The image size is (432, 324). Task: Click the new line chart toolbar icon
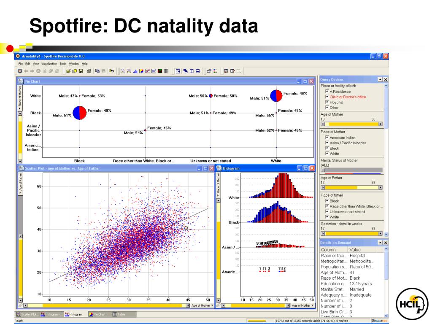[147, 71]
